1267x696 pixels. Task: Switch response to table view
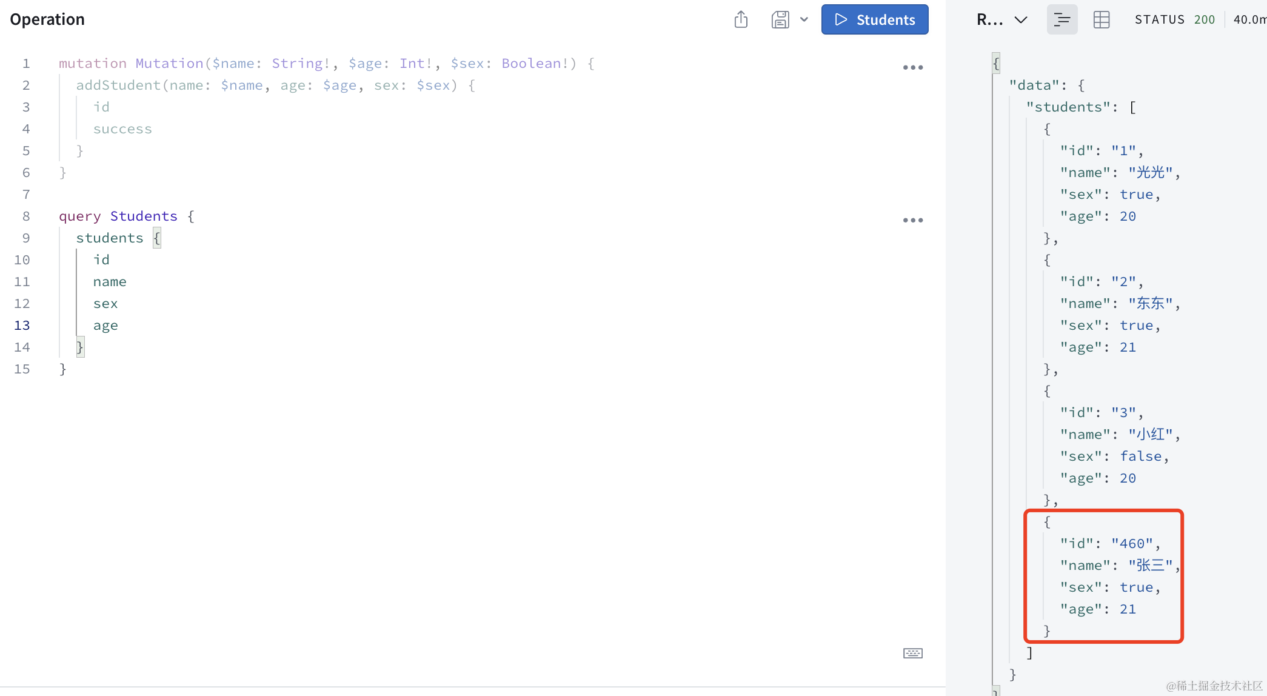[1101, 19]
